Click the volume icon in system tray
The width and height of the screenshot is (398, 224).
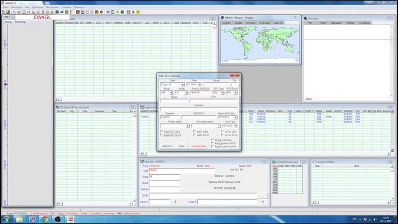click(x=375, y=220)
